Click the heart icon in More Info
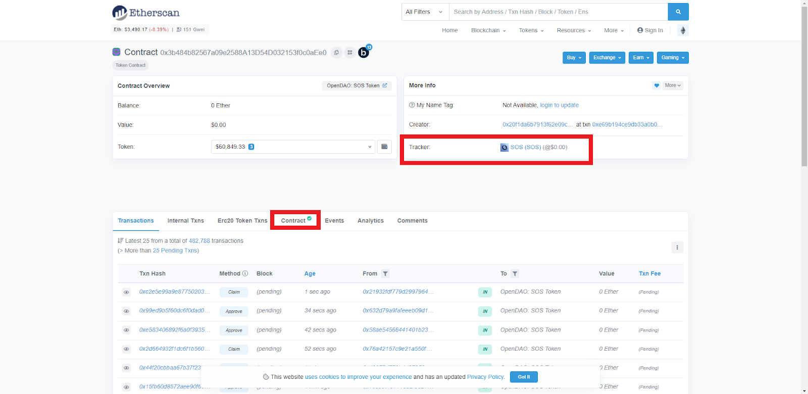808x394 pixels. (656, 85)
